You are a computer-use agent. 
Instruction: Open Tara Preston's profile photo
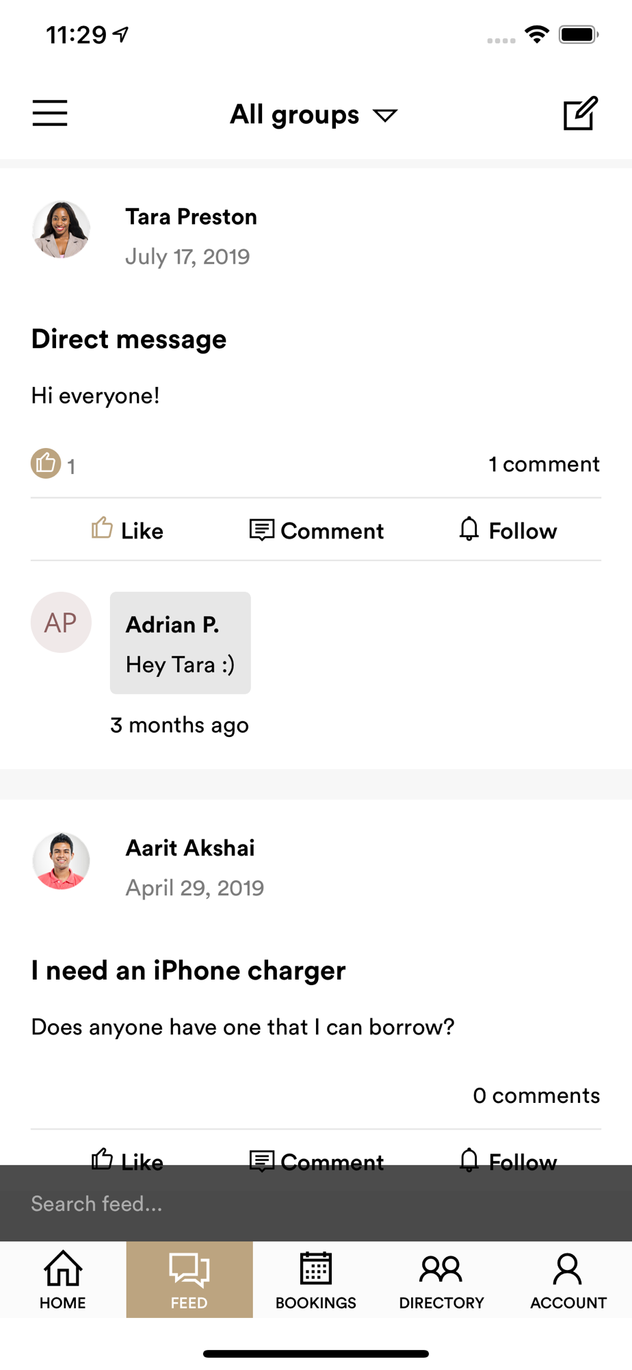tap(61, 229)
